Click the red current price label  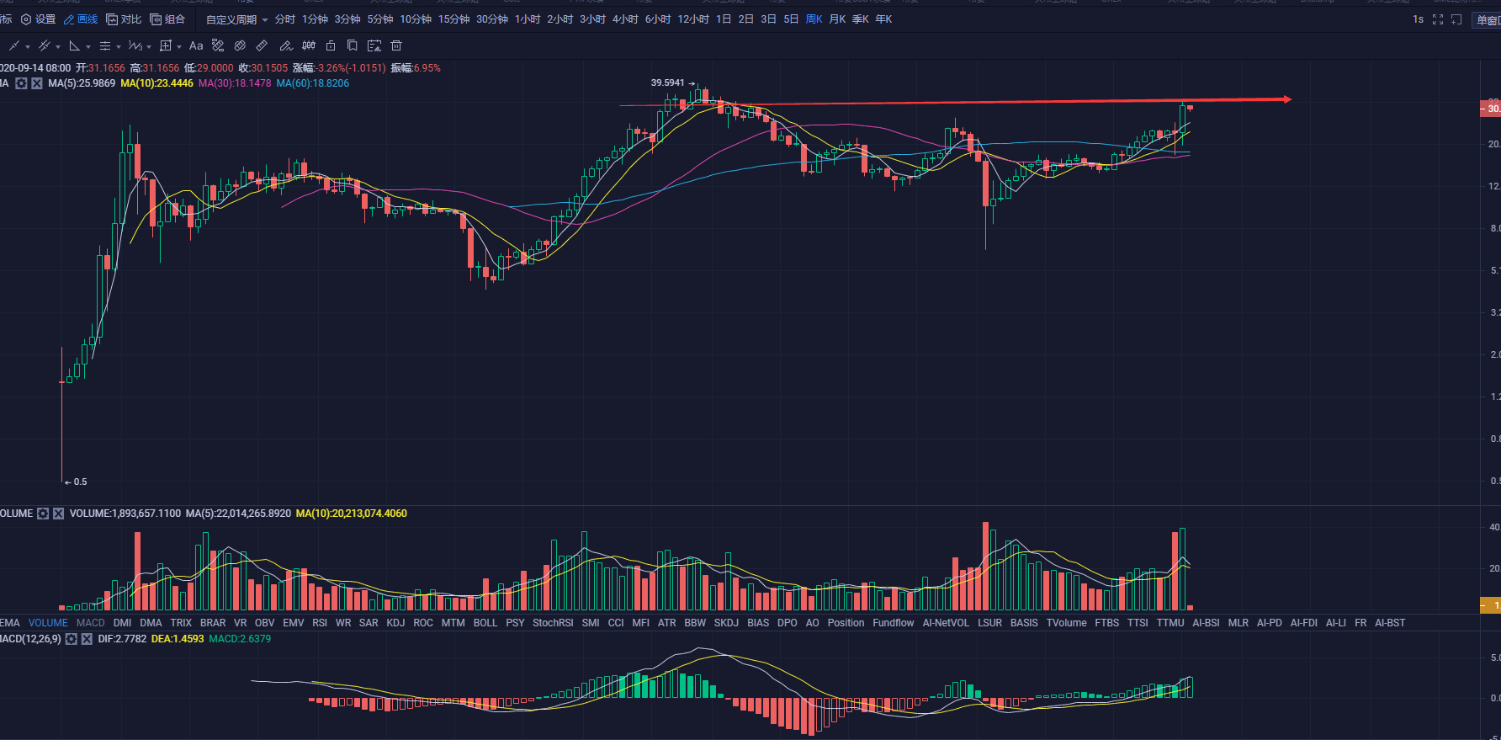tap(1490, 109)
